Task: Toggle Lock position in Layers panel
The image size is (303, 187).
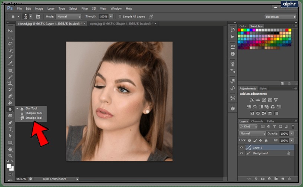Action: click(x=260, y=141)
